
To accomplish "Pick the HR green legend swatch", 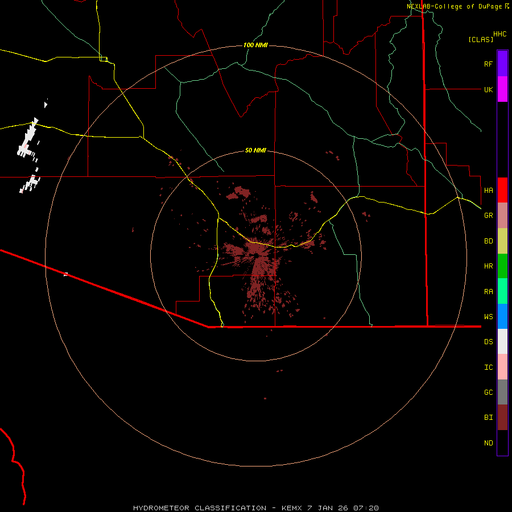I will coord(502,266).
